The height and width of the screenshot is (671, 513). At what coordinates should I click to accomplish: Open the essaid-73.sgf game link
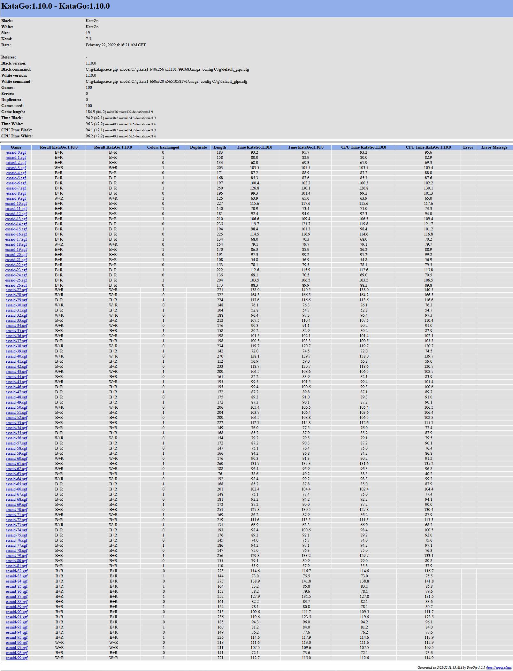(x=16, y=525)
